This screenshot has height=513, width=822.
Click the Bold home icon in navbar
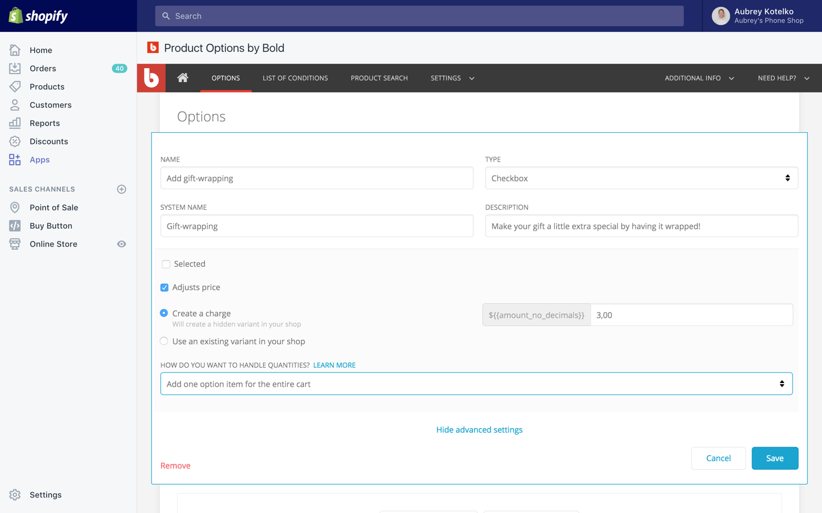(183, 78)
